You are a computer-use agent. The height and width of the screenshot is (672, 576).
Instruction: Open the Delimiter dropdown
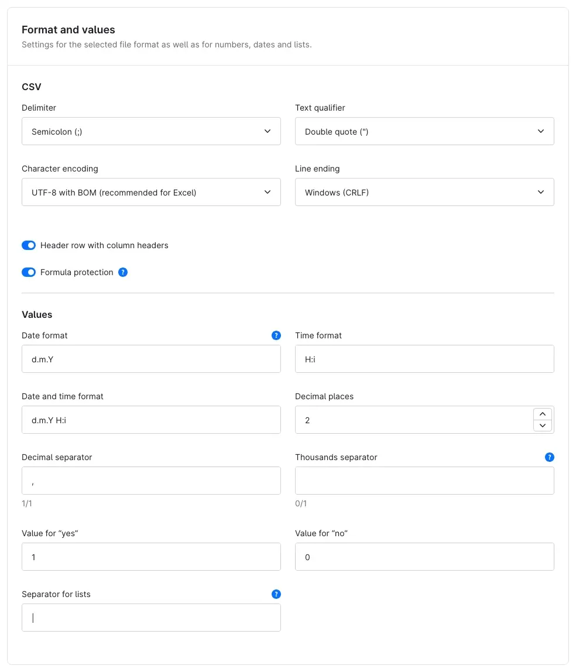(x=151, y=131)
